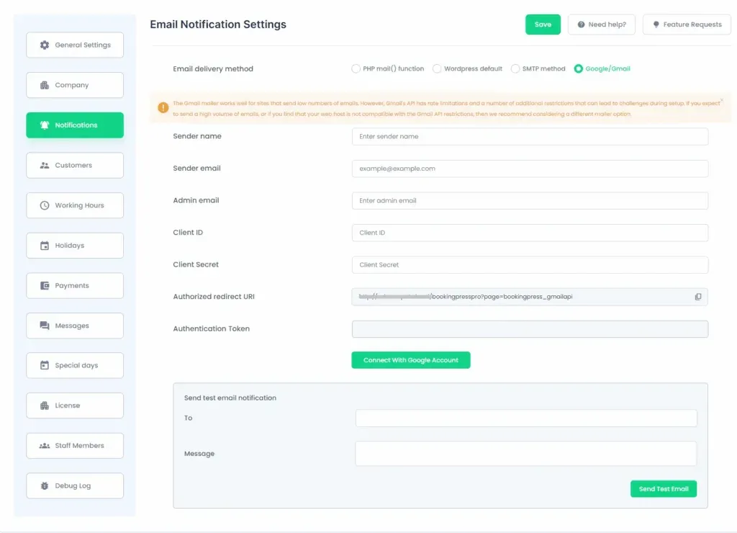
Task: Focus the Sender email field
Action: coord(530,169)
